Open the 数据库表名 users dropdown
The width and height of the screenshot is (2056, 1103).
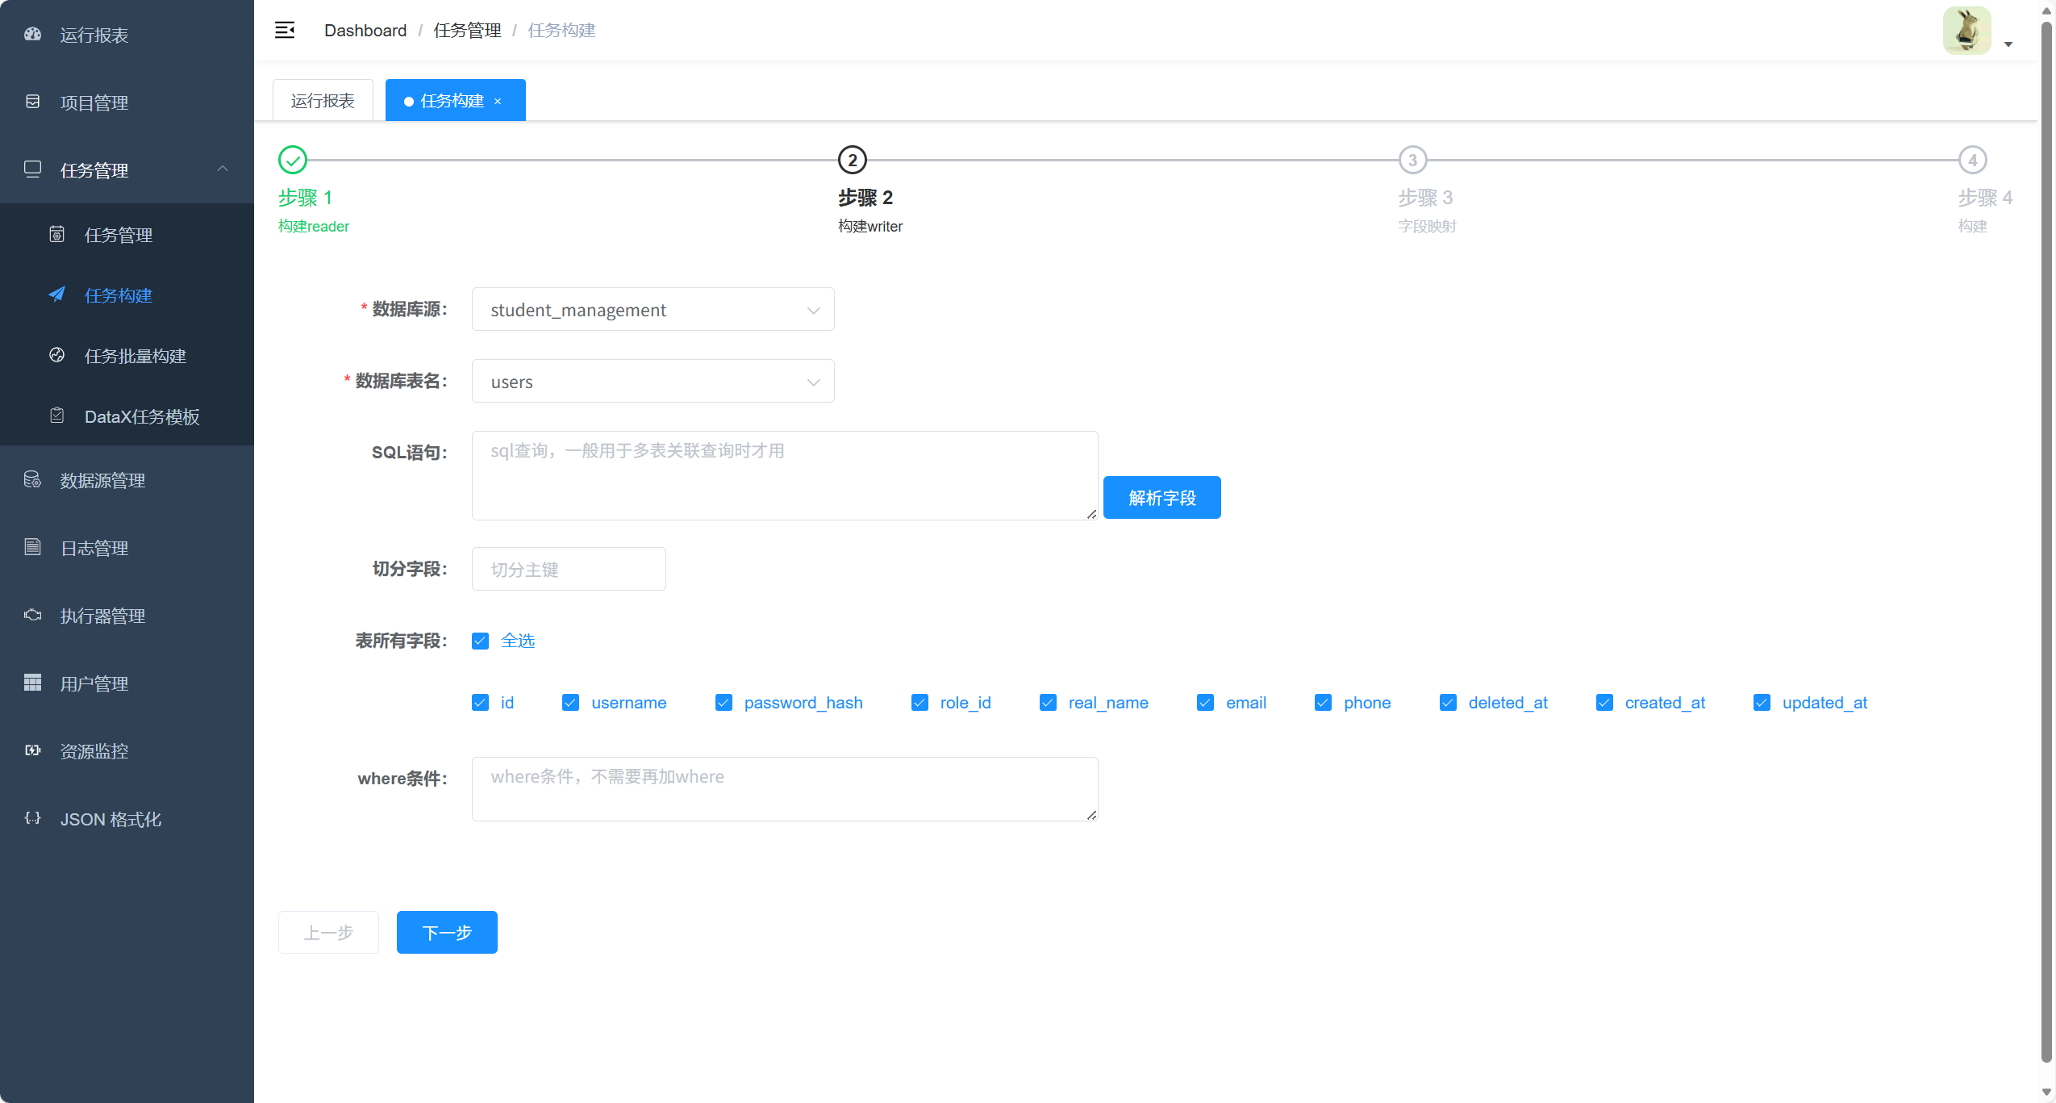pyautogui.click(x=653, y=382)
